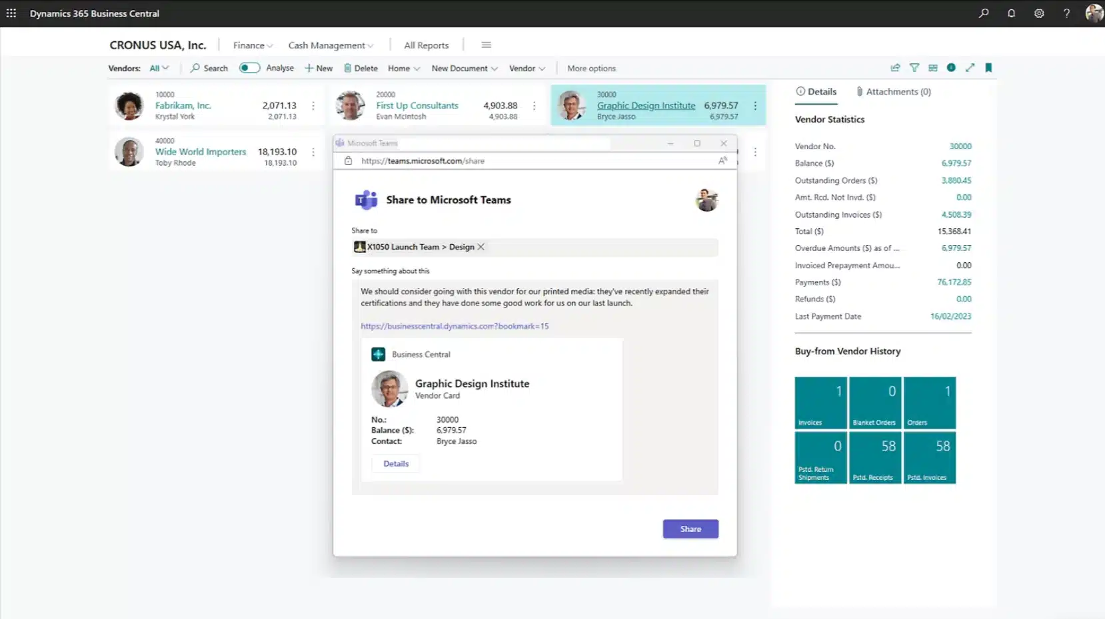
Task: Open the settings gear
Action: pyautogui.click(x=1039, y=13)
